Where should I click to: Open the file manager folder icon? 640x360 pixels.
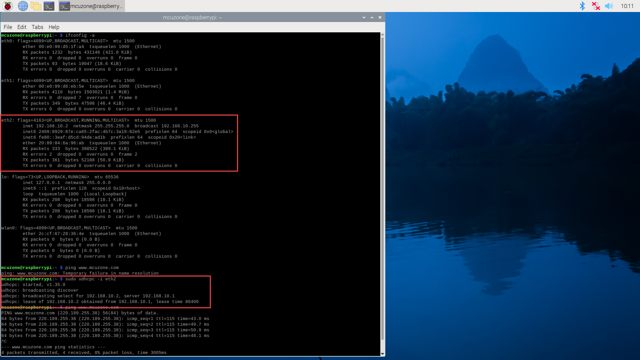36,6
